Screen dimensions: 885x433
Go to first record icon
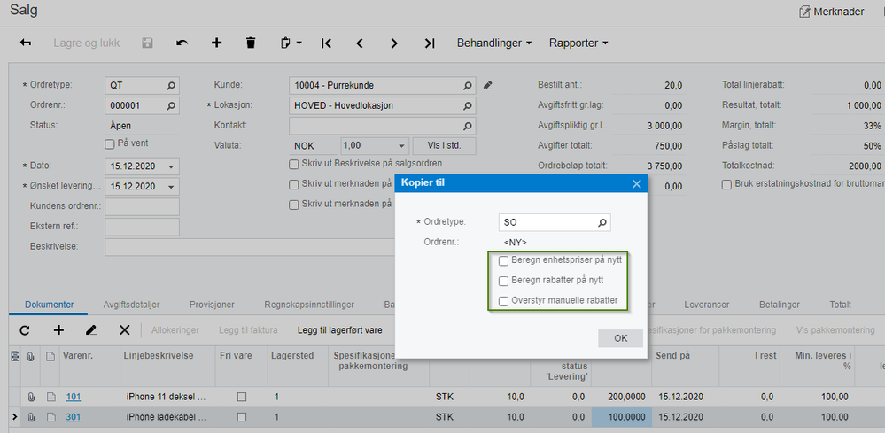[x=326, y=43]
